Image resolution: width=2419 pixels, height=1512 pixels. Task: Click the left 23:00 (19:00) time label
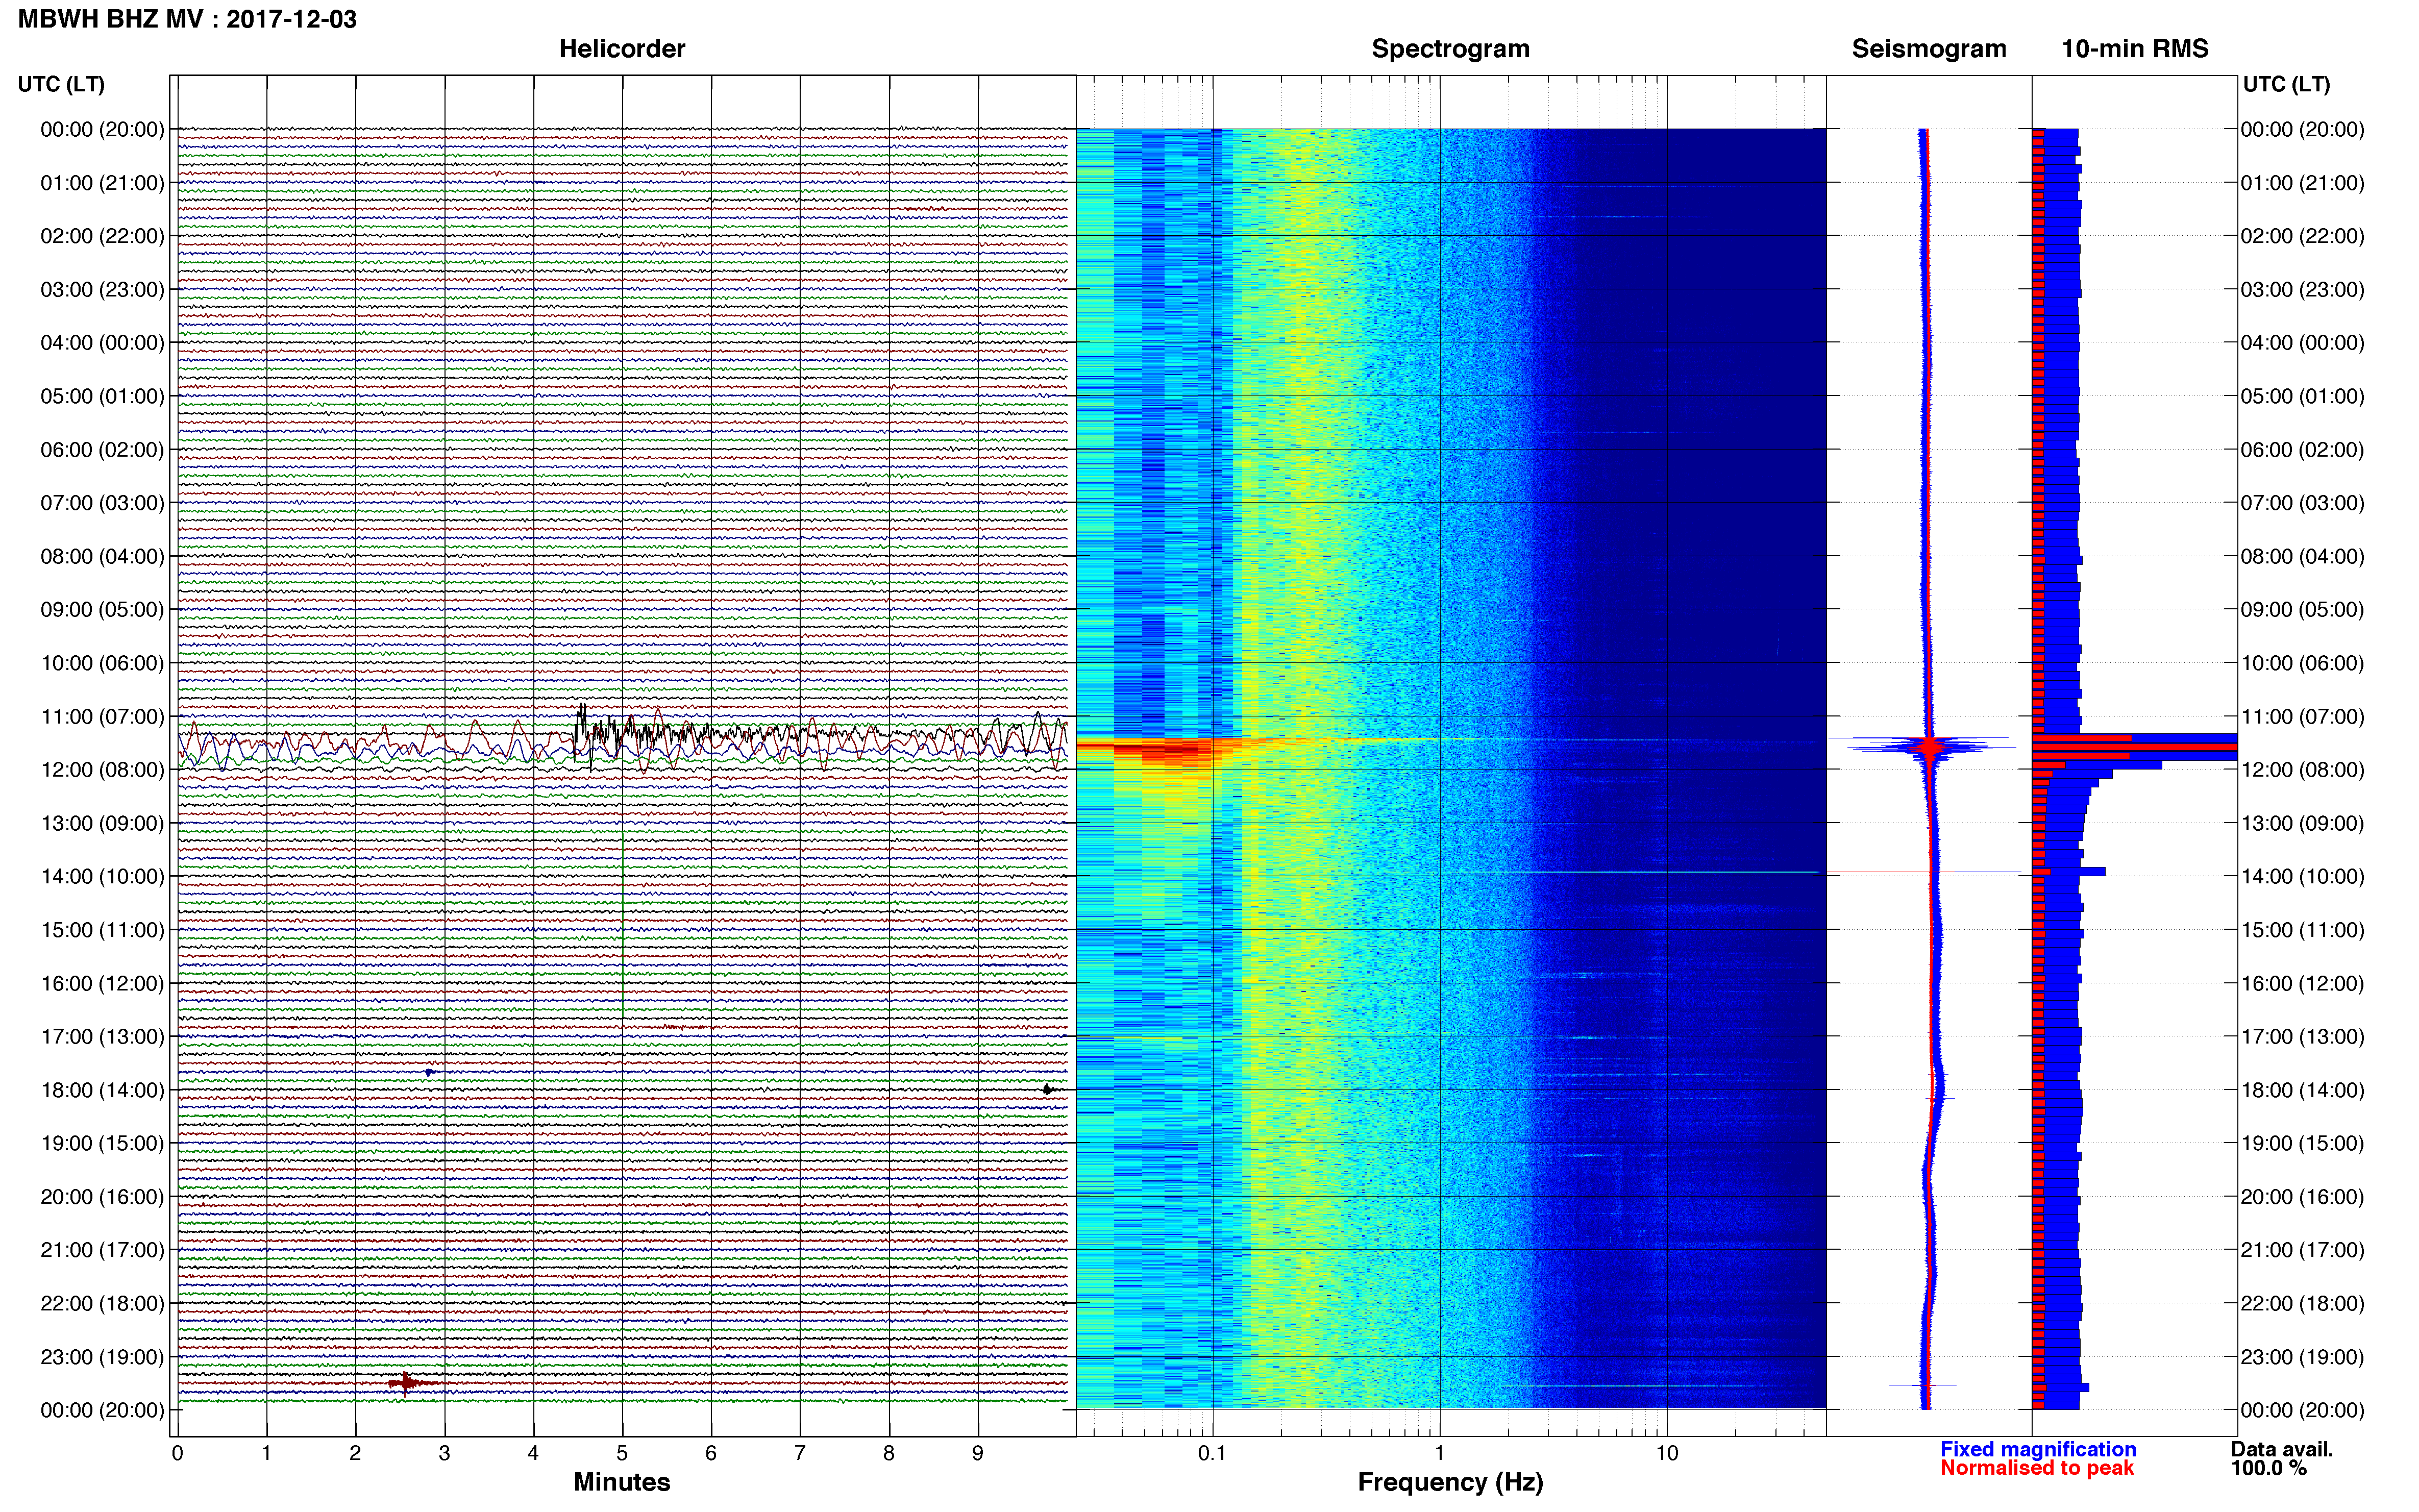click(x=102, y=1357)
